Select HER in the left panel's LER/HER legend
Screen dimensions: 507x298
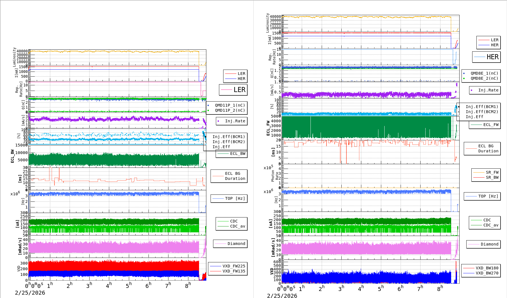(241, 79)
